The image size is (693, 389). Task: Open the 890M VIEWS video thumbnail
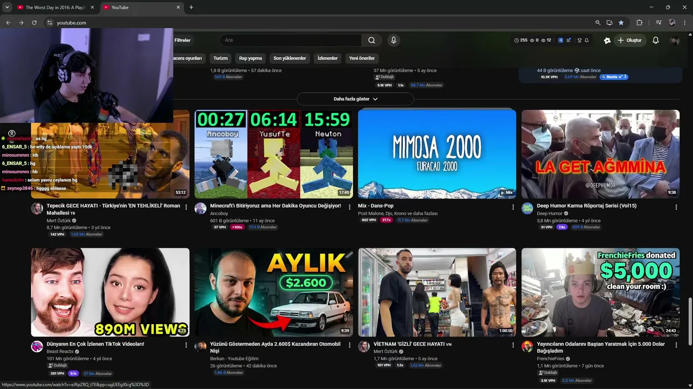point(110,292)
